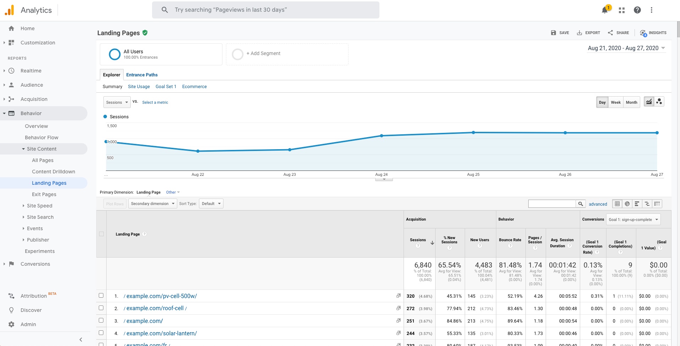Switch table to pie chart view
The image size is (680, 346).
click(x=627, y=204)
